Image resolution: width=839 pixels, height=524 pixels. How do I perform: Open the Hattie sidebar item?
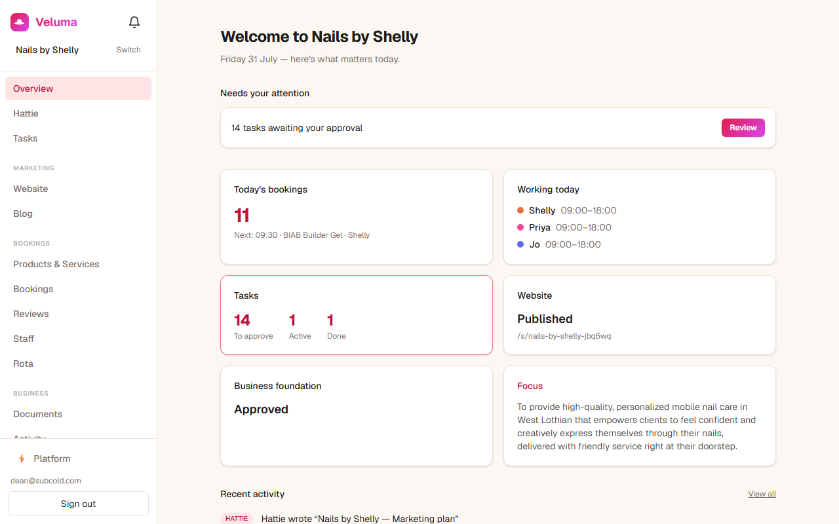78,113
